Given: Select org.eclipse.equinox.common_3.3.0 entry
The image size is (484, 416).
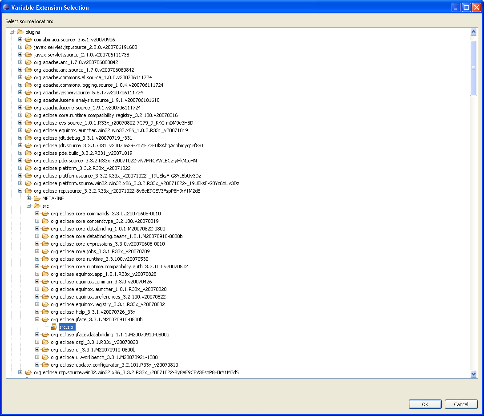Looking at the screenshot, I should pos(101,282).
